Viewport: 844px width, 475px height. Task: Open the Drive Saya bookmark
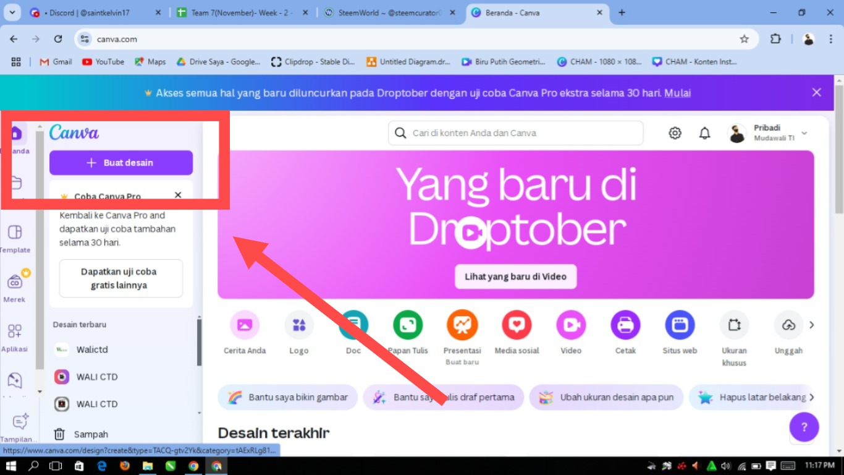218,62
